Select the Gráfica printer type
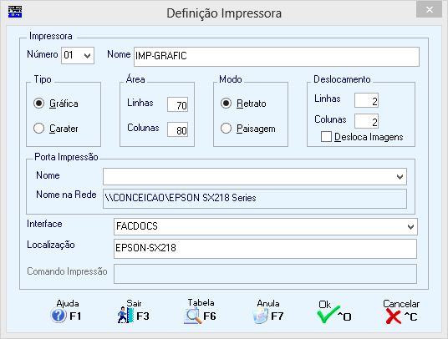 [38, 103]
